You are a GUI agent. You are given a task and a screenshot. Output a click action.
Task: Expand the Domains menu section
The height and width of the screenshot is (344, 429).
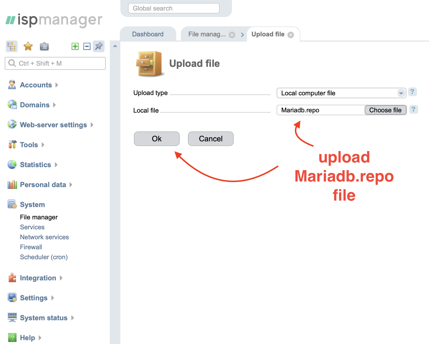tap(54, 105)
